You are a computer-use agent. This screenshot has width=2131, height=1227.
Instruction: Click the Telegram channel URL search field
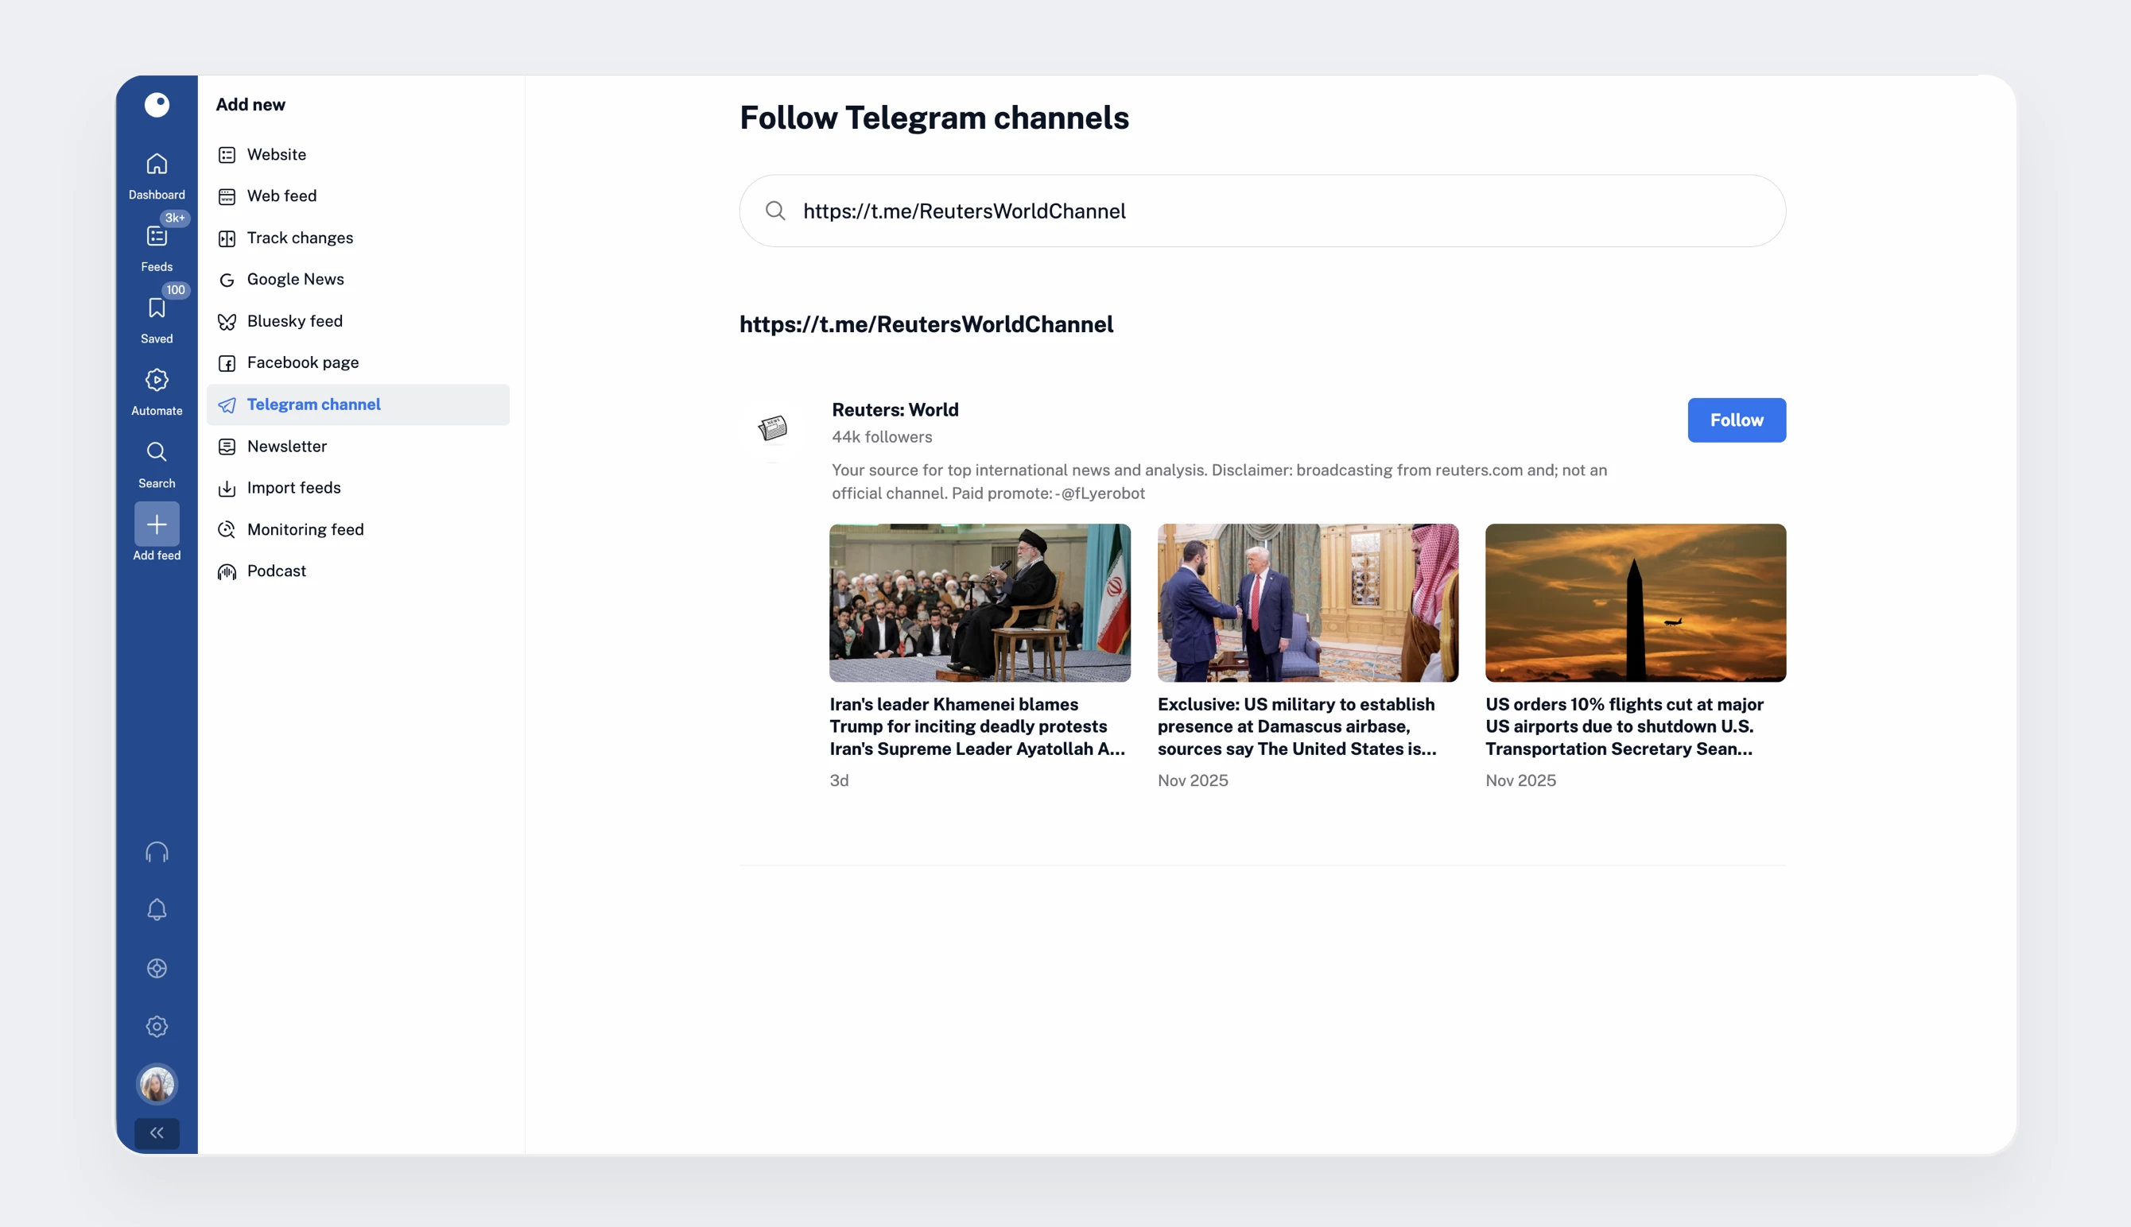tap(1262, 211)
